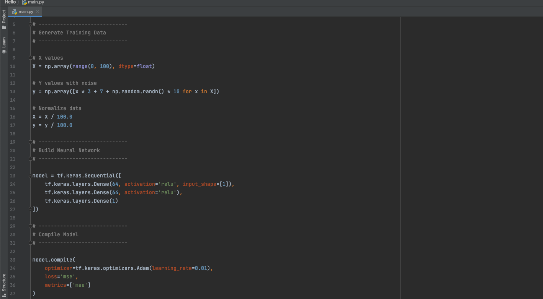
Task: Click line number 10 in gutter
Action: (13, 66)
